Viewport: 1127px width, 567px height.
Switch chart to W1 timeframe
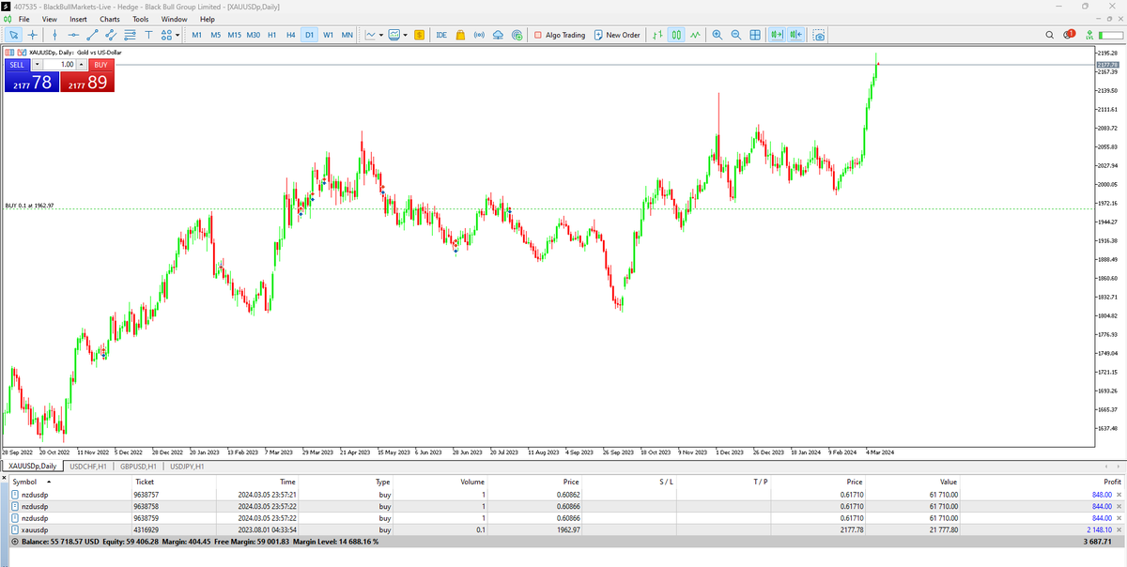pyautogui.click(x=328, y=35)
